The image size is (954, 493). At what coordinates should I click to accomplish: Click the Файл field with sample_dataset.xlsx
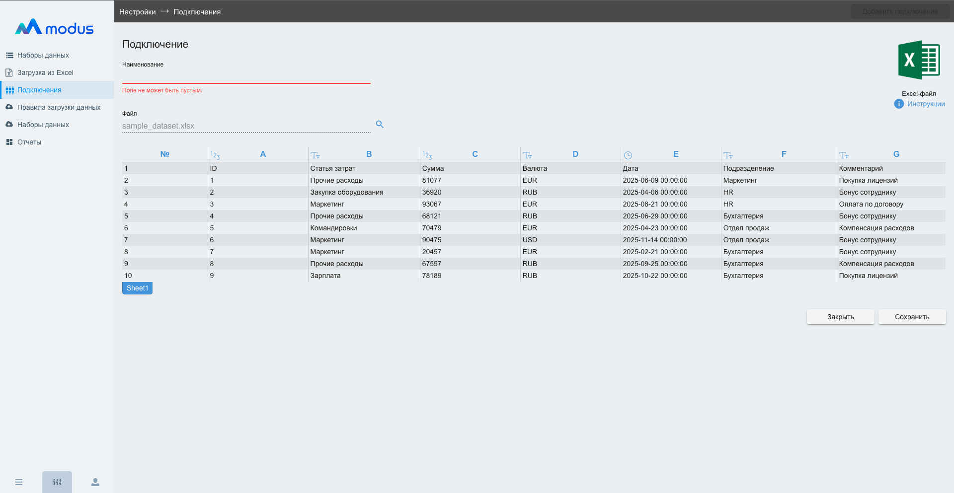(246, 126)
